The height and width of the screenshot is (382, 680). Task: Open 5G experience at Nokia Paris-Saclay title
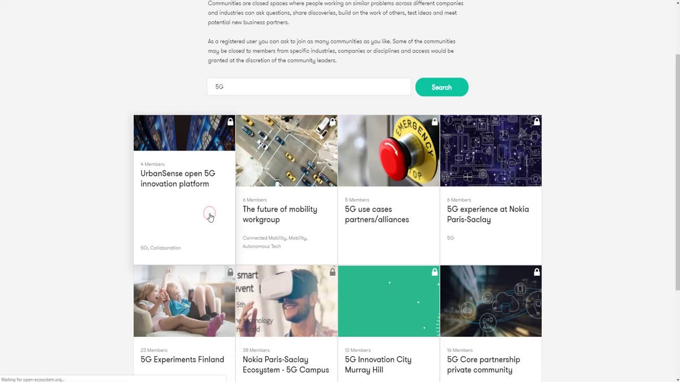[488, 214]
